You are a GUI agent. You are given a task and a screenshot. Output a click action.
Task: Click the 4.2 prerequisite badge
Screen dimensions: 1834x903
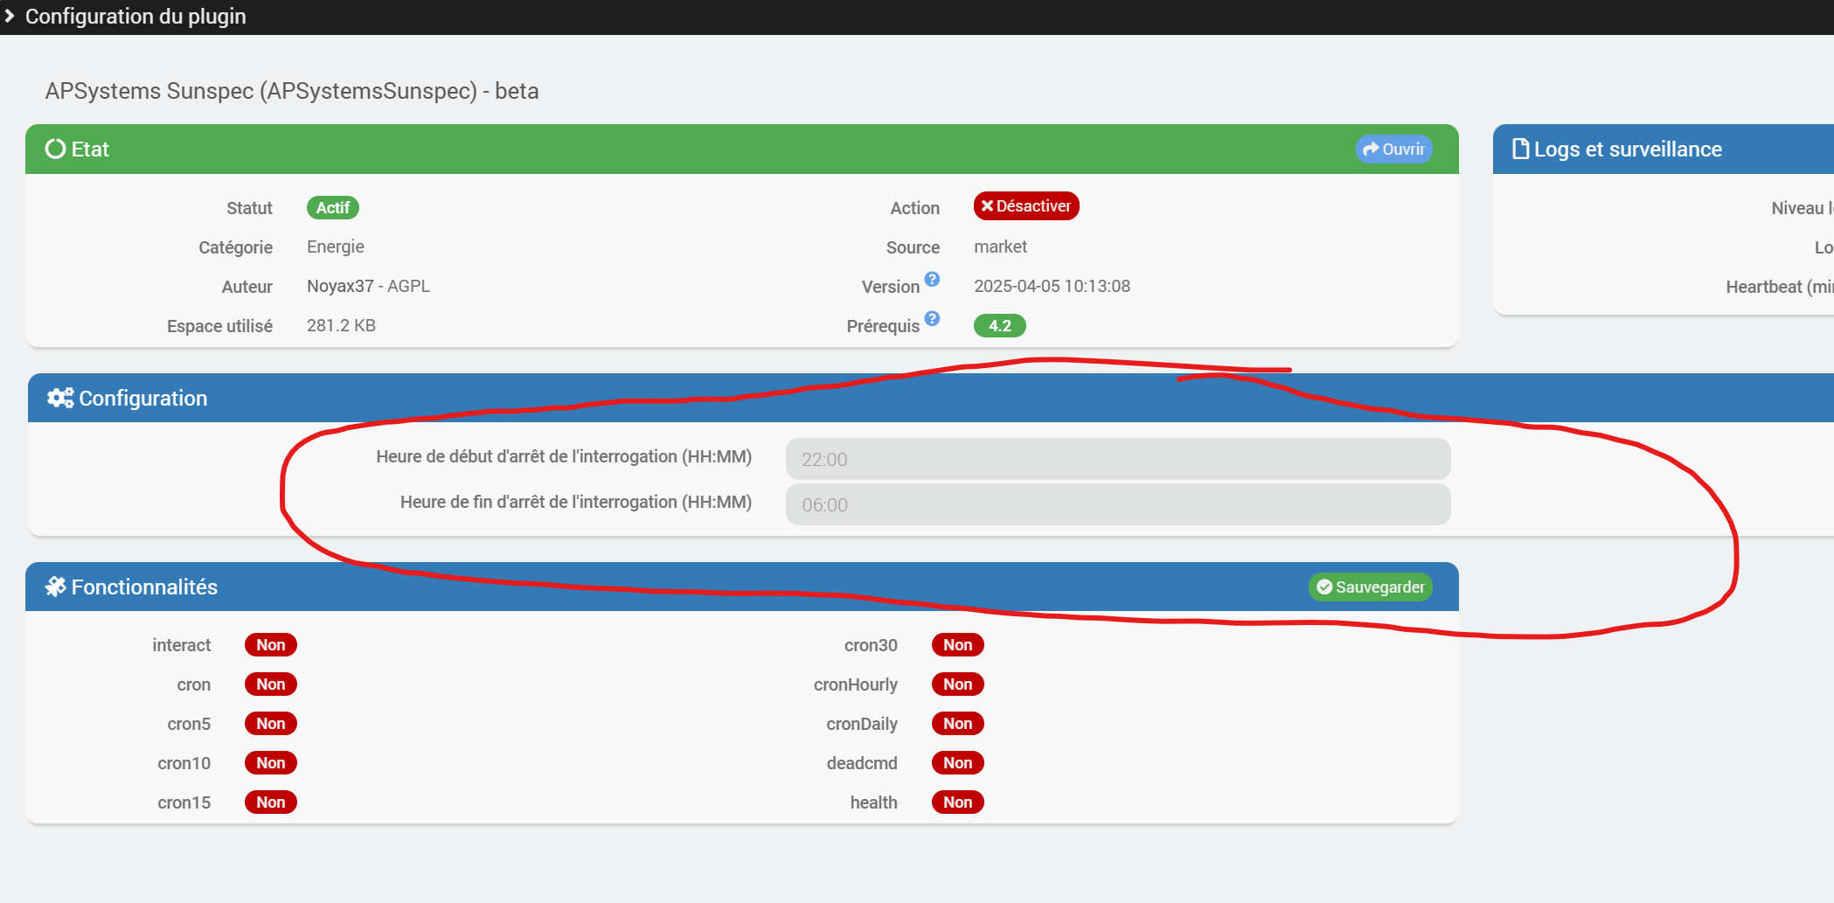click(999, 326)
